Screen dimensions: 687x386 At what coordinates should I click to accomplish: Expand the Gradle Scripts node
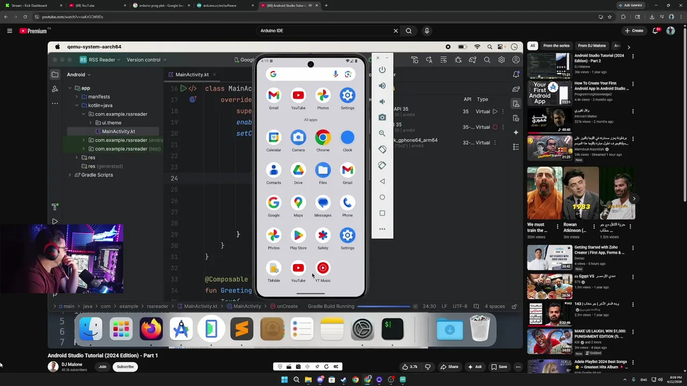tap(70, 175)
